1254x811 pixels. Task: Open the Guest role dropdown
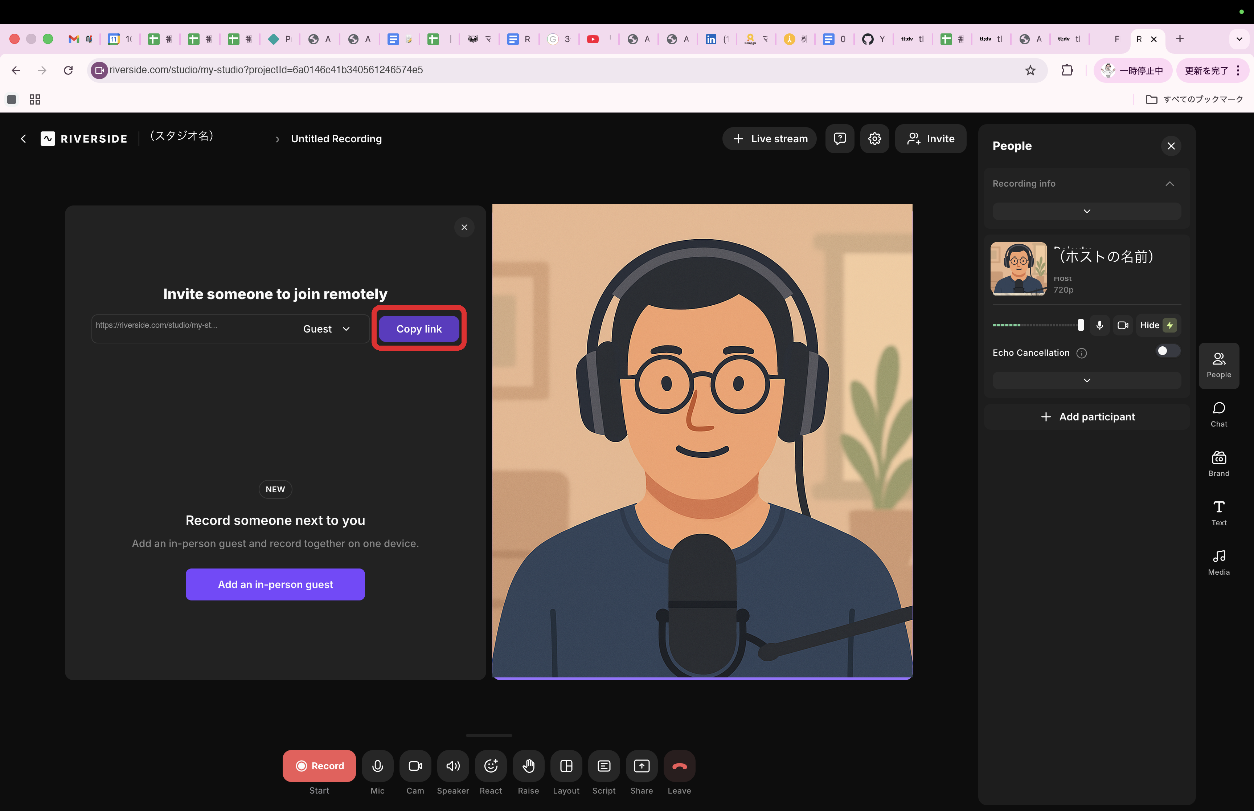(x=327, y=329)
